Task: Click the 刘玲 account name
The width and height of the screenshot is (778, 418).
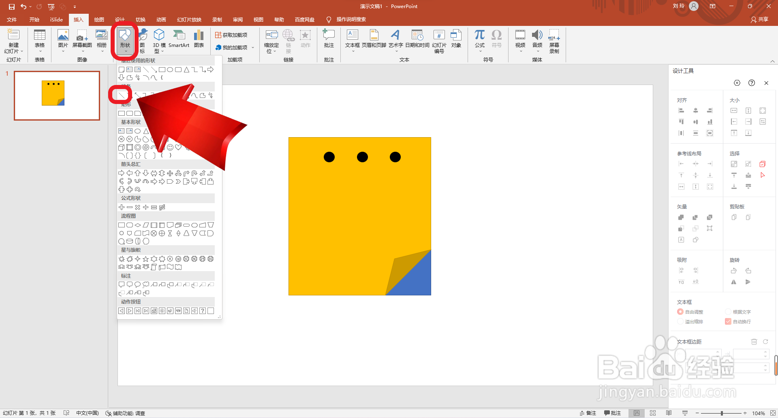Action: coord(678,6)
